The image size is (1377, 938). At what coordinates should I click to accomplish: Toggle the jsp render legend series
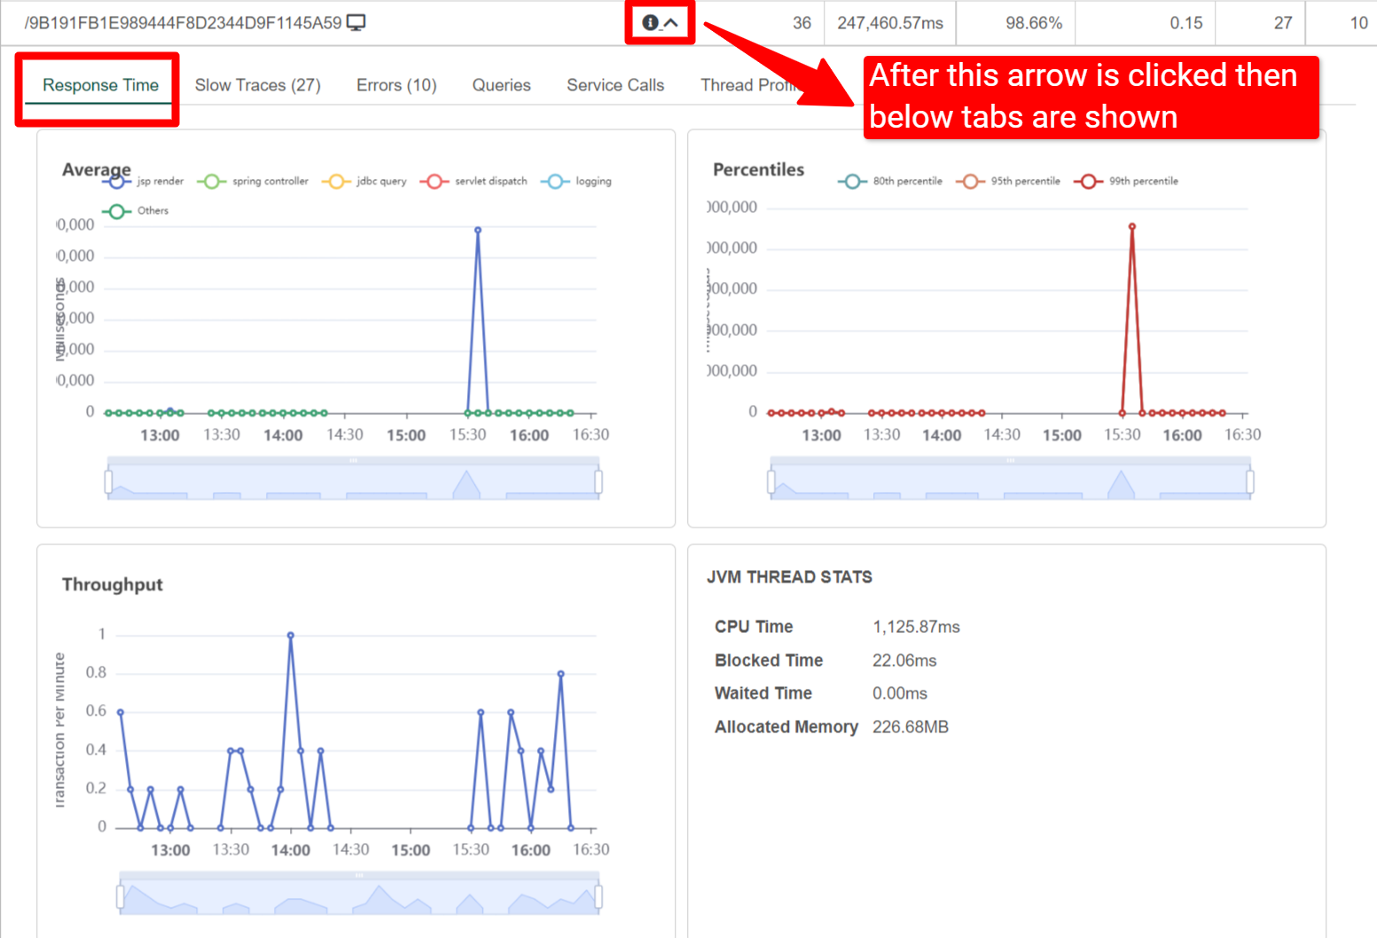point(142,181)
